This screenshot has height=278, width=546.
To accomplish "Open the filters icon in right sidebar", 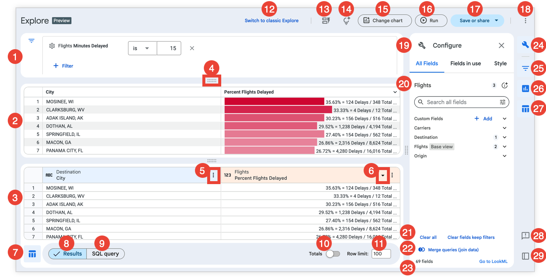I will [525, 68].
